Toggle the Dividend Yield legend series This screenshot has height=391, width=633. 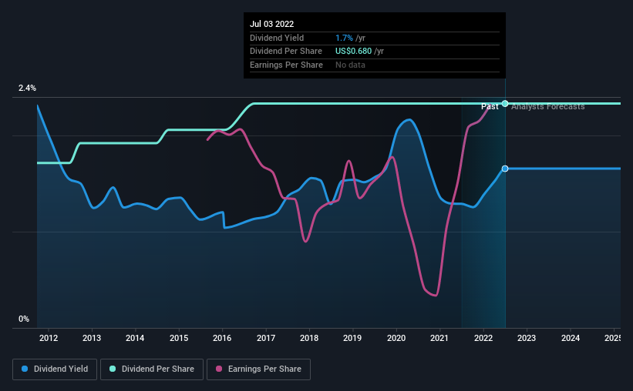55,369
